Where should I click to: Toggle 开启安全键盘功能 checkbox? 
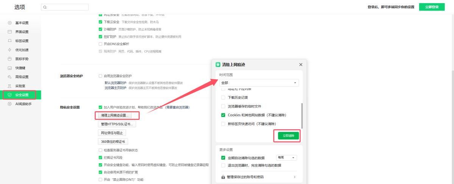(x=100, y=165)
